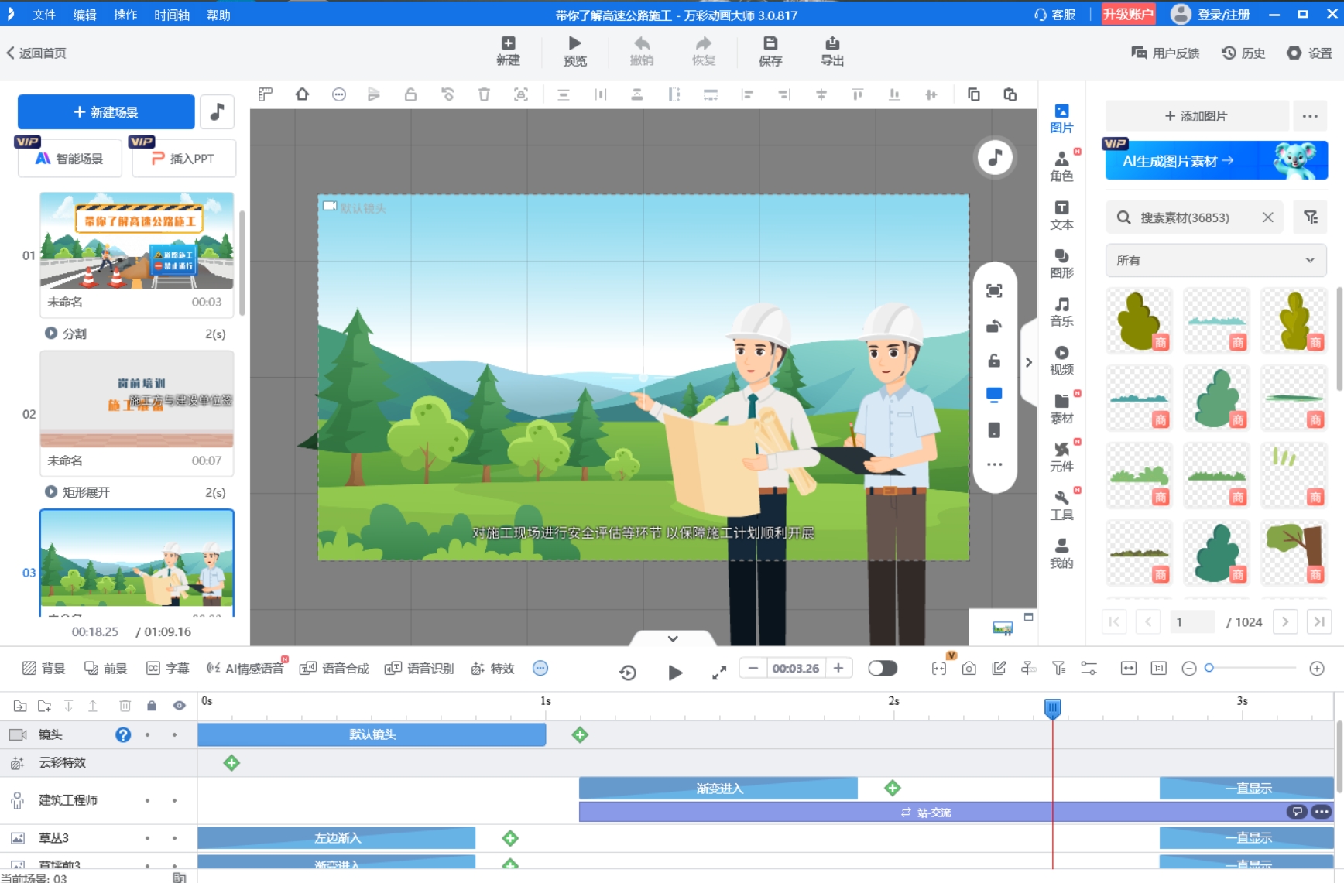The image size is (1344, 883).
Task: Select scene 01 thumbnail
Action: click(x=137, y=241)
